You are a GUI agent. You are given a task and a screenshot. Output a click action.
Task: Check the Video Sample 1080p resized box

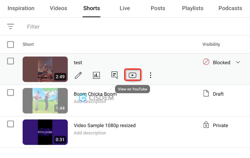click(x=11, y=124)
